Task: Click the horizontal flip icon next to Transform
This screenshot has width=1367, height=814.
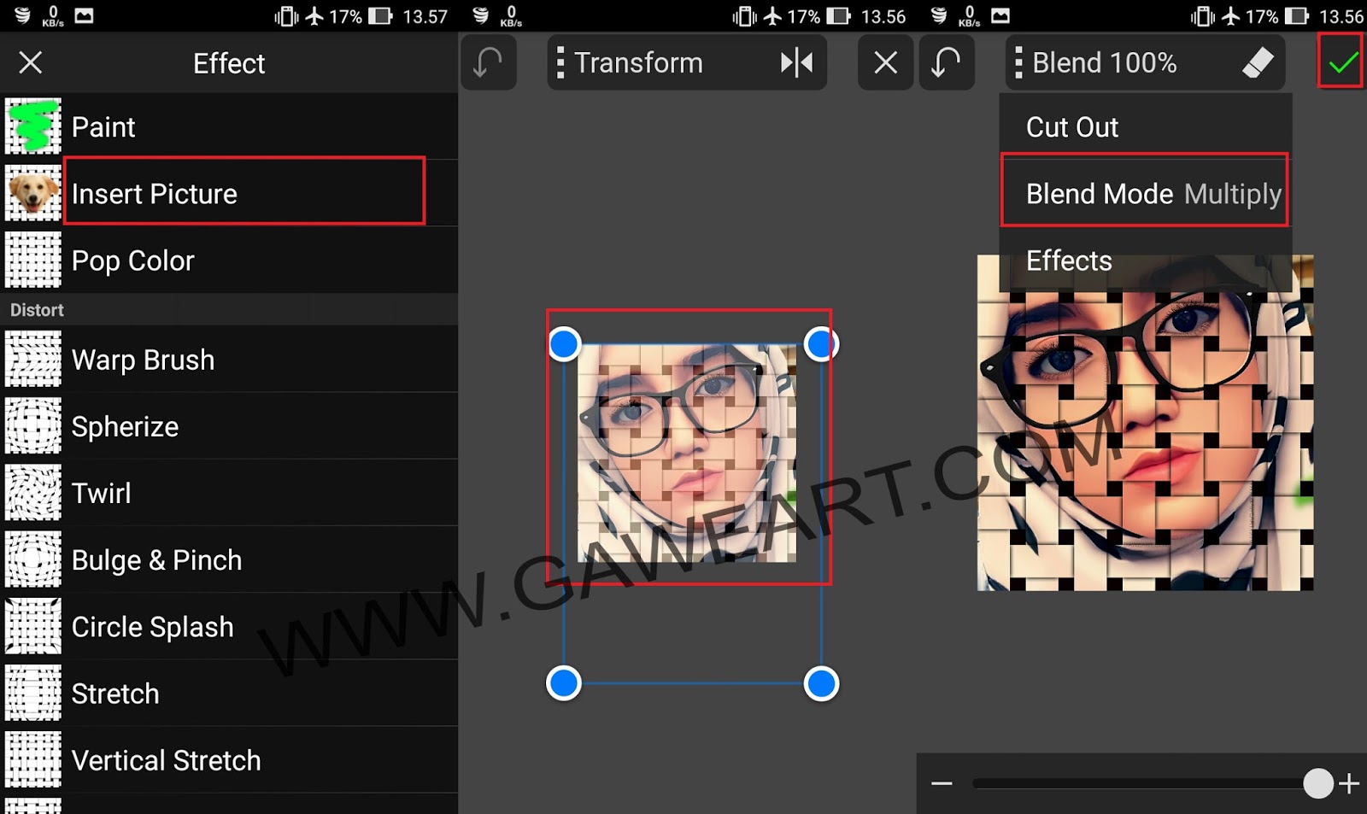Action: tap(798, 62)
